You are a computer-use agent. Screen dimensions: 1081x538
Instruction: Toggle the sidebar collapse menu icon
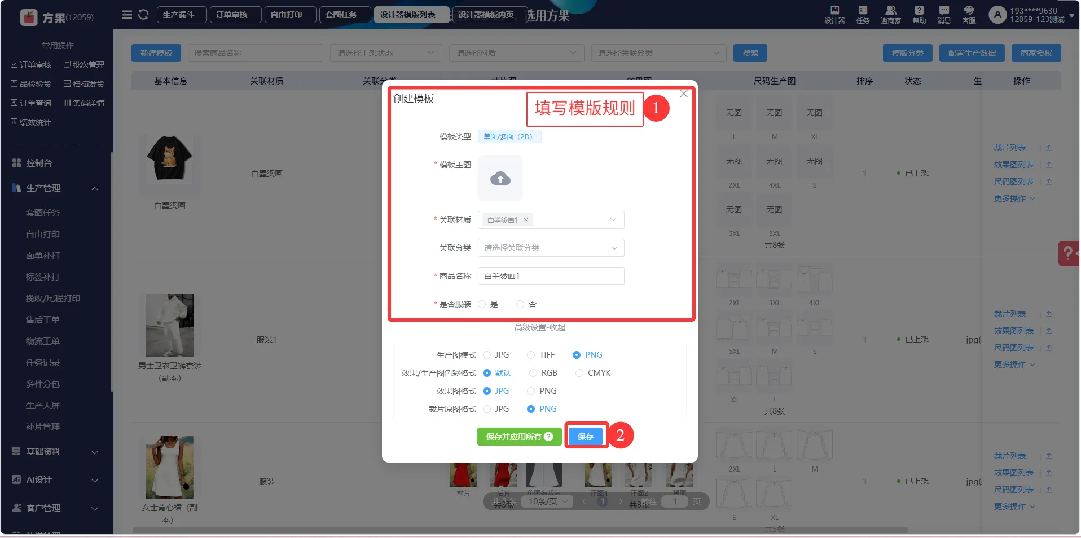pyautogui.click(x=127, y=15)
